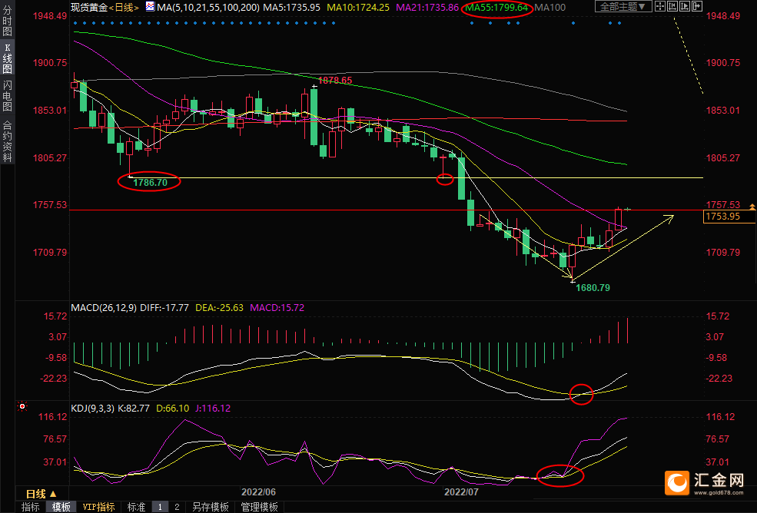Screen dimensions: 757x513
Task: Click the first small icon after 全部主题
Action: 661,7
